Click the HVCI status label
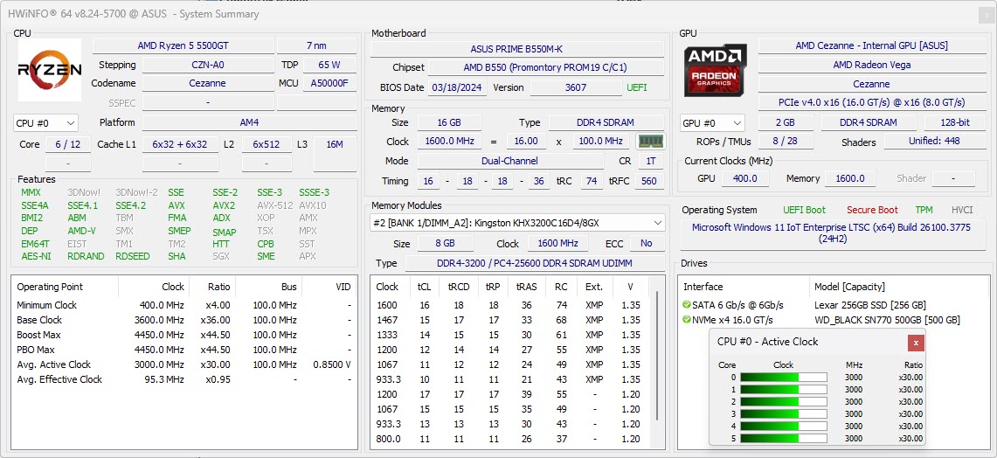This screenshot has height=458, width=997. [x=962, y=210]
